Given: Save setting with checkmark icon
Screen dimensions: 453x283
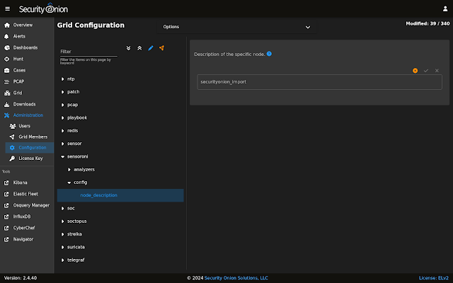Looking at the screenshot, I should (x=426, y=71).
